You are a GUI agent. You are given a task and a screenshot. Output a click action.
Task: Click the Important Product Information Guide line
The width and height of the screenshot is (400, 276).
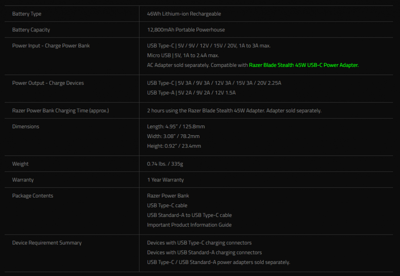point(189,225)
